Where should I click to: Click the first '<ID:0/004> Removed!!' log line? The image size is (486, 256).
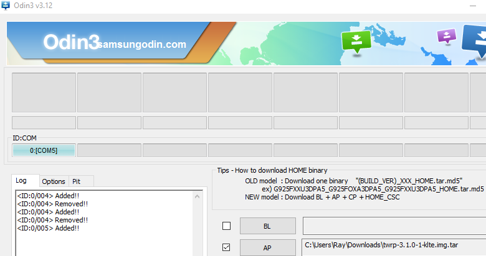click(52, 204)
